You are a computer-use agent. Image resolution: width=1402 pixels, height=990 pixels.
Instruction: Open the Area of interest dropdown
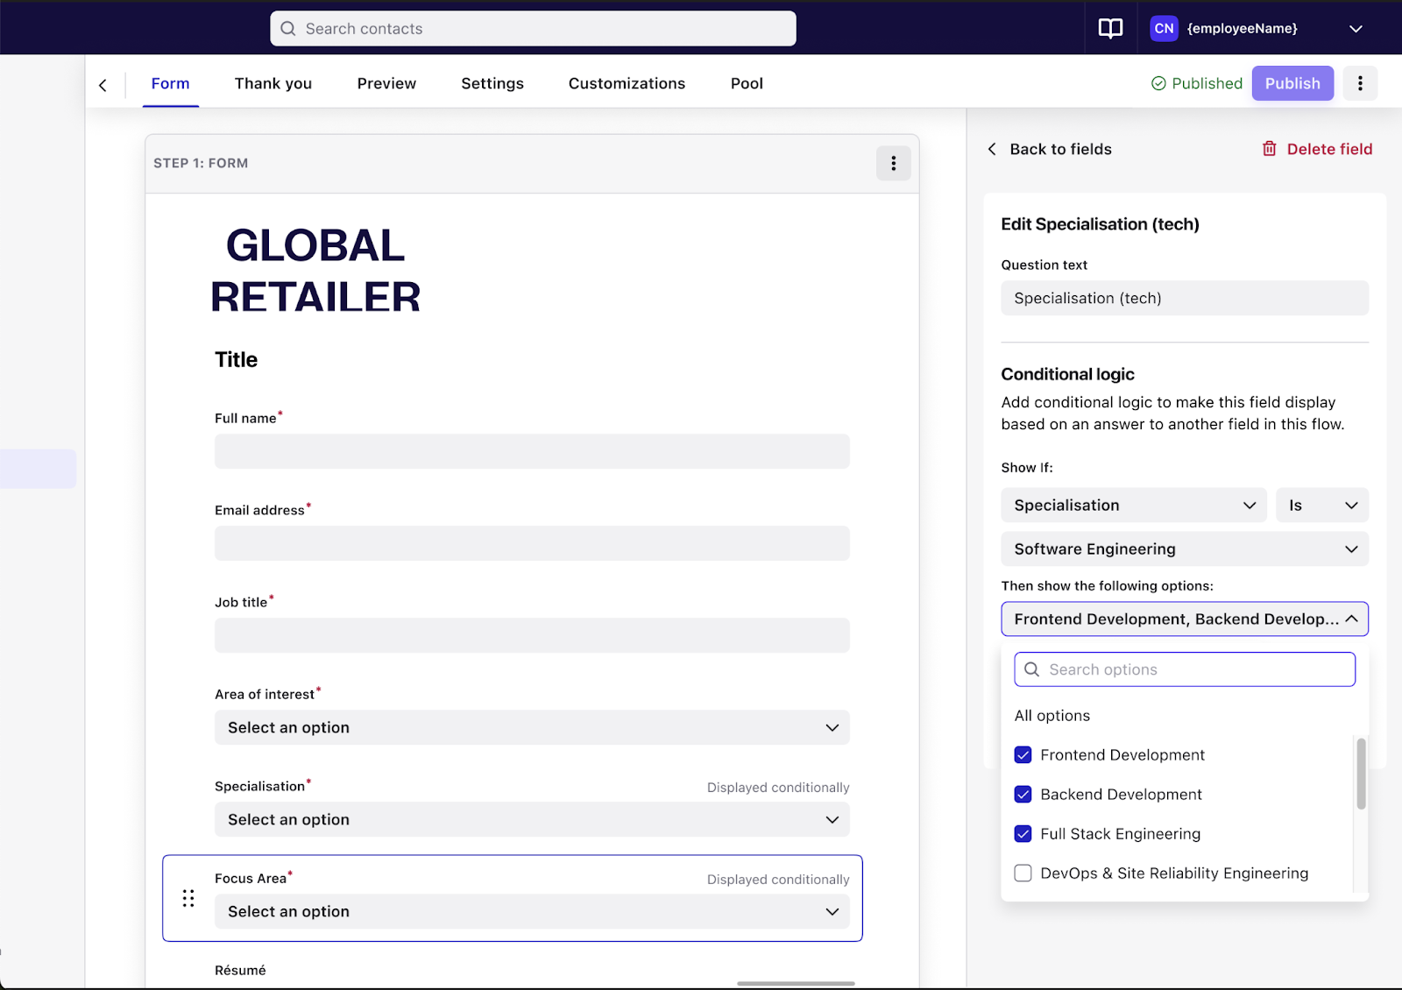click(x=532, y=727)
